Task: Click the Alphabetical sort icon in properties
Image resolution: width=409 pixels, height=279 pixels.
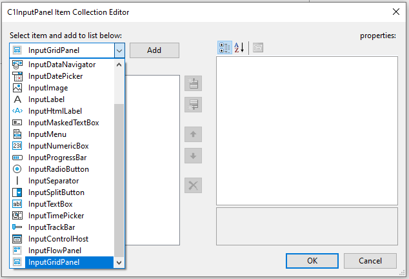Action: click(239, 47)
